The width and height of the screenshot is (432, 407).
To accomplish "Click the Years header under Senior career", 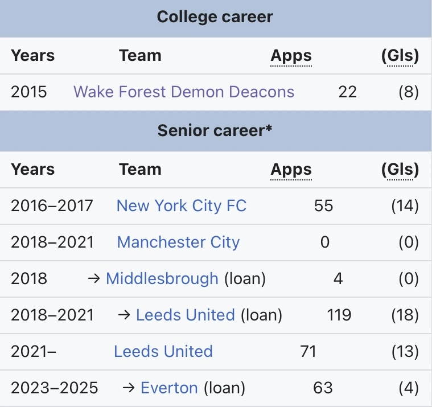I will [33, 170].
